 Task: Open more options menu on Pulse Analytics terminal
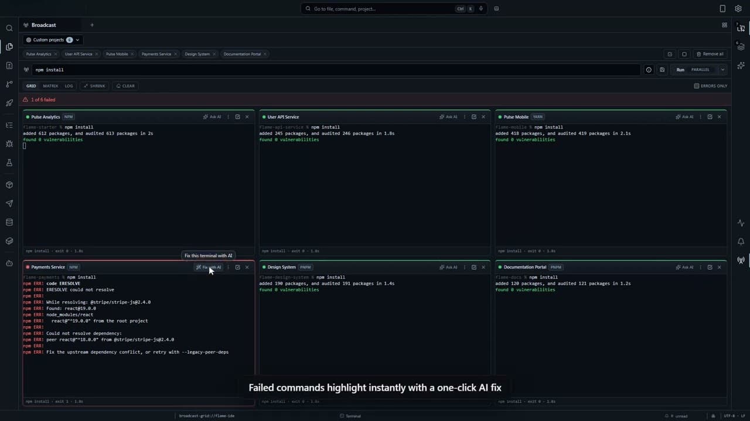(228, 117)
